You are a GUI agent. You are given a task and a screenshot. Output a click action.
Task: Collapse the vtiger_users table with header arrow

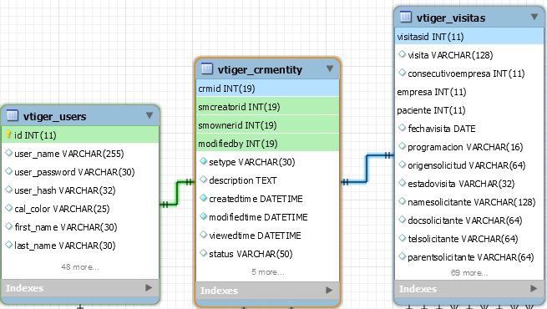click(149, 115)
